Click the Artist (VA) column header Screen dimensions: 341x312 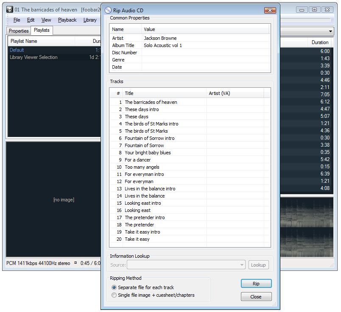pos(235,93)
